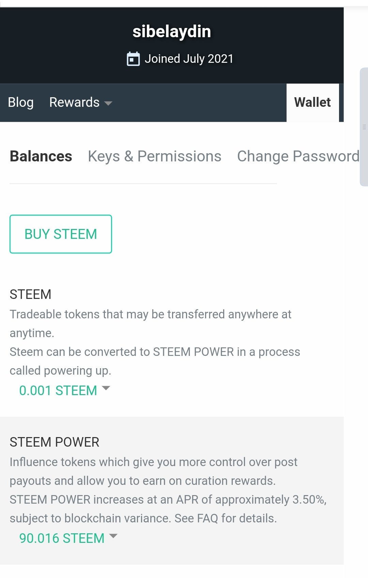Viewport: 368px width, 578px height.
Task: Click the STEEM POWER section heading
Action: [x=55, y=442]
